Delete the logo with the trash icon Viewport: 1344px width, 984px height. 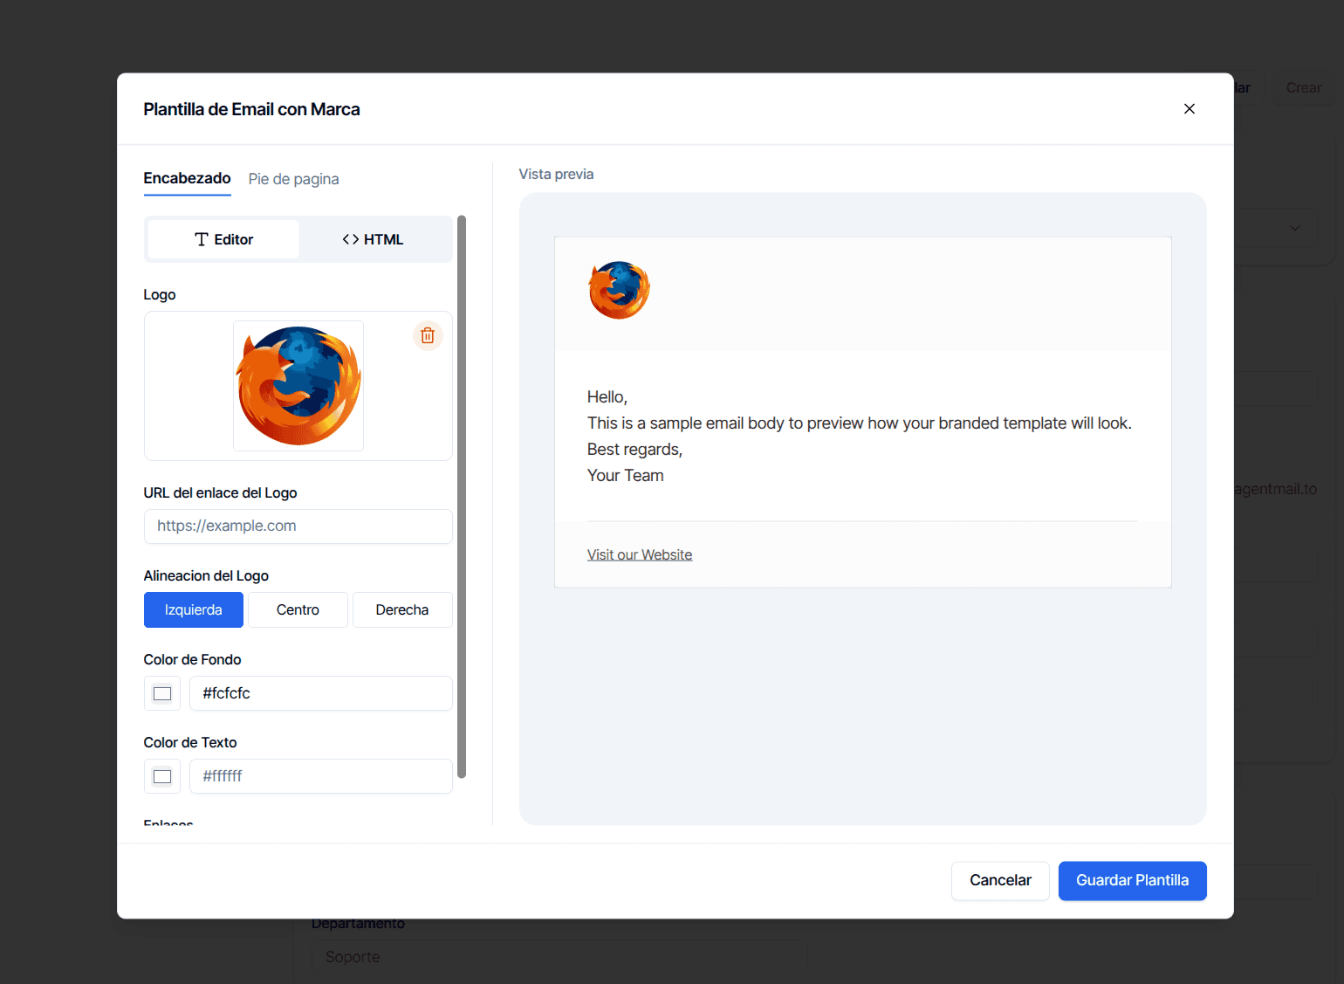tap(428, 335)
